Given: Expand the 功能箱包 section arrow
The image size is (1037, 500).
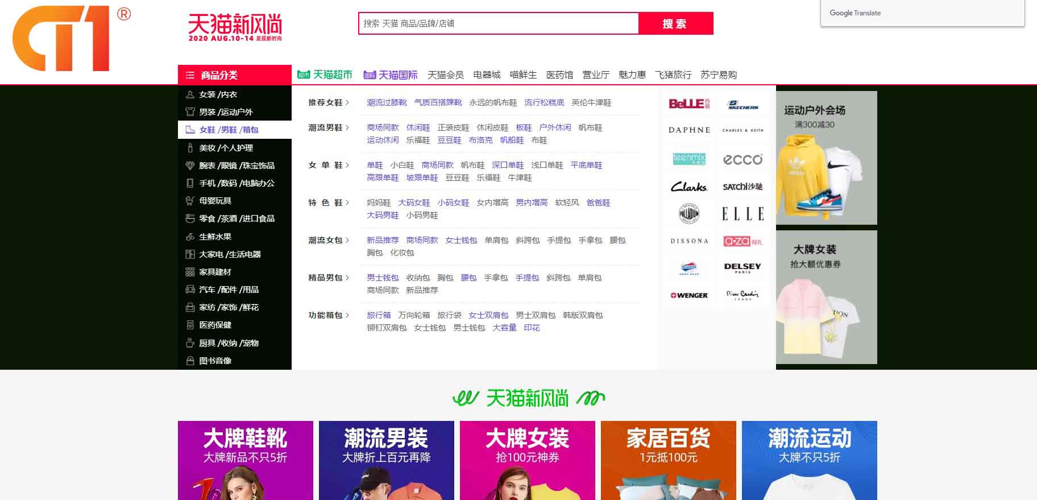Looking at the screenshot, I should click(x=347, y=315).
